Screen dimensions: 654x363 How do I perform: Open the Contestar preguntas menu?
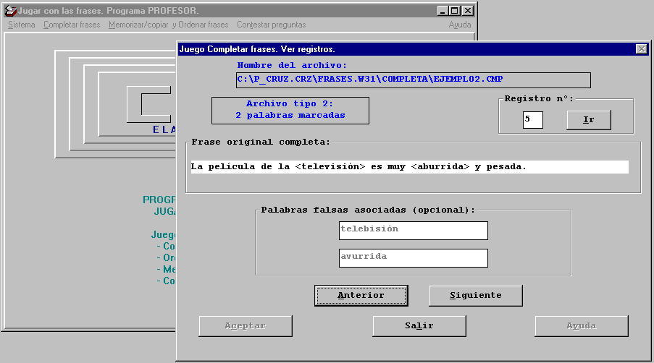[x=271, y=25]
